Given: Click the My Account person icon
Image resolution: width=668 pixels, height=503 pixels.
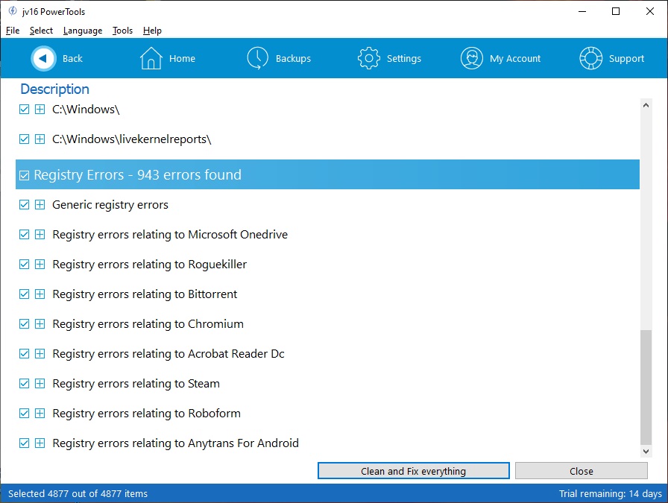Looking at the screenshot, I should 472,58.
